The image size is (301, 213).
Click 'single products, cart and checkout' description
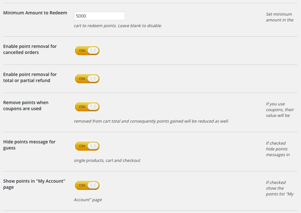coord(107,160)
